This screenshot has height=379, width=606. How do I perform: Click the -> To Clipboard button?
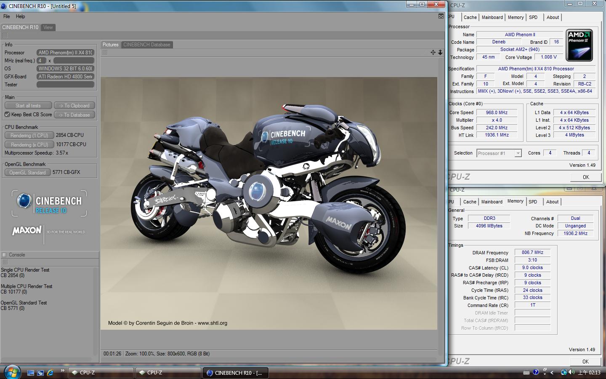pyautogui.click(x=74, y=106)
